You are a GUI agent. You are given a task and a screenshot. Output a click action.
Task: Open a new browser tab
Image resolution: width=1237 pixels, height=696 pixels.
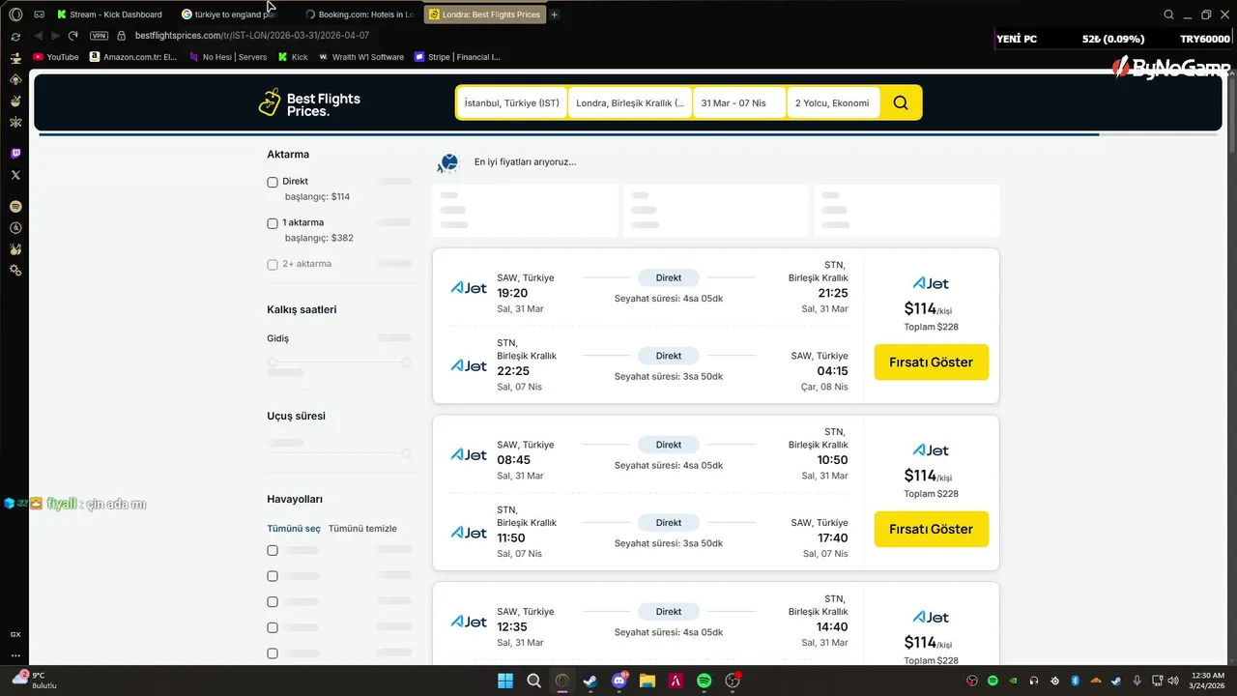coord(555,14)
